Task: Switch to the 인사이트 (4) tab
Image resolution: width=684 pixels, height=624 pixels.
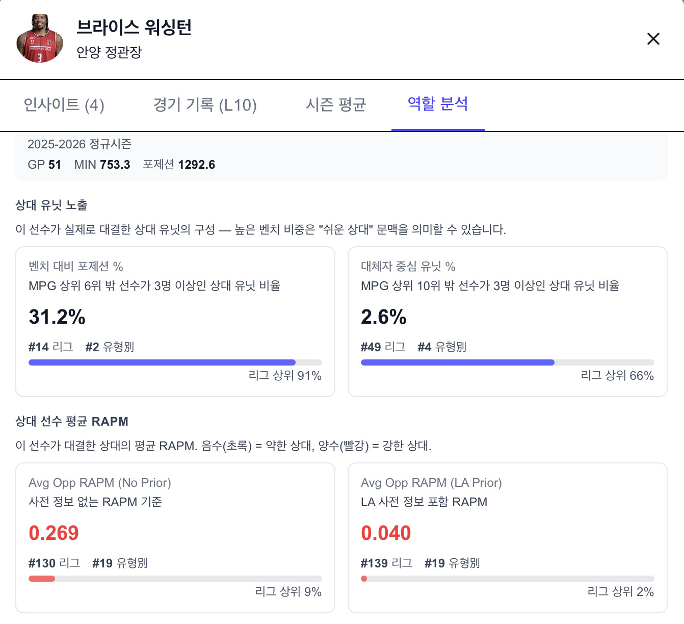Action: [x=64, y=105]
